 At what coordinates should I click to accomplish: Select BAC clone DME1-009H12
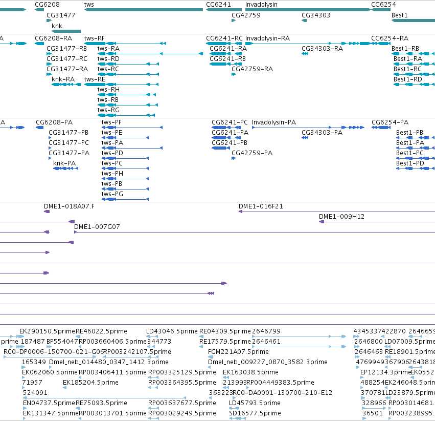click(377, 222)
